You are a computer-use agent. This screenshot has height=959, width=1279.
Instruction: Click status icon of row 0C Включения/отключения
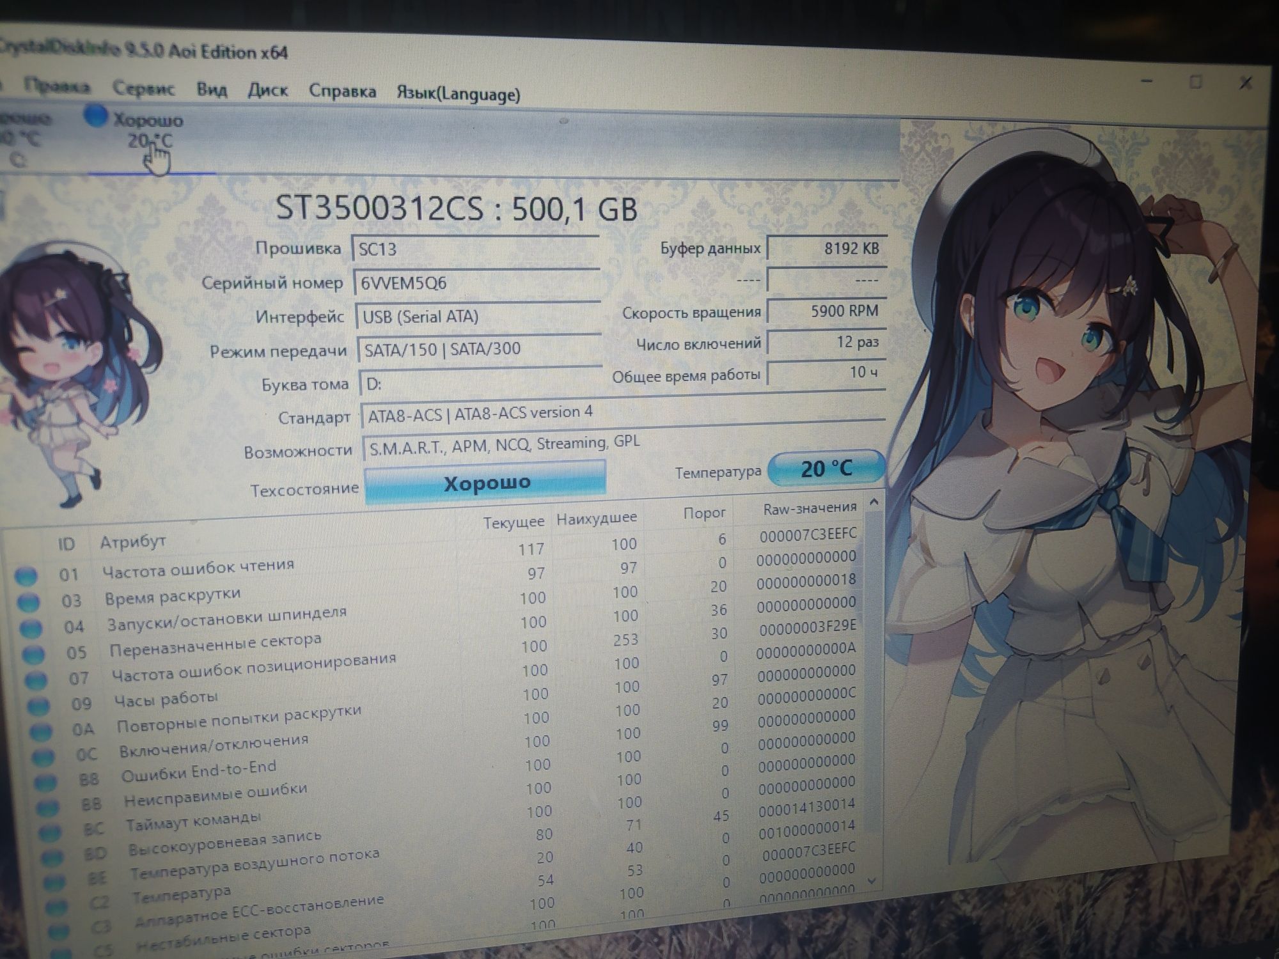[43, 757]
